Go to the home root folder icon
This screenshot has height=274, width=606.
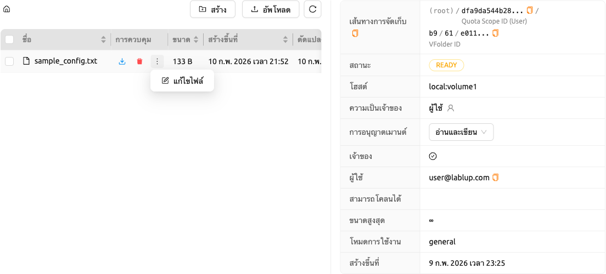pos(7,9)
